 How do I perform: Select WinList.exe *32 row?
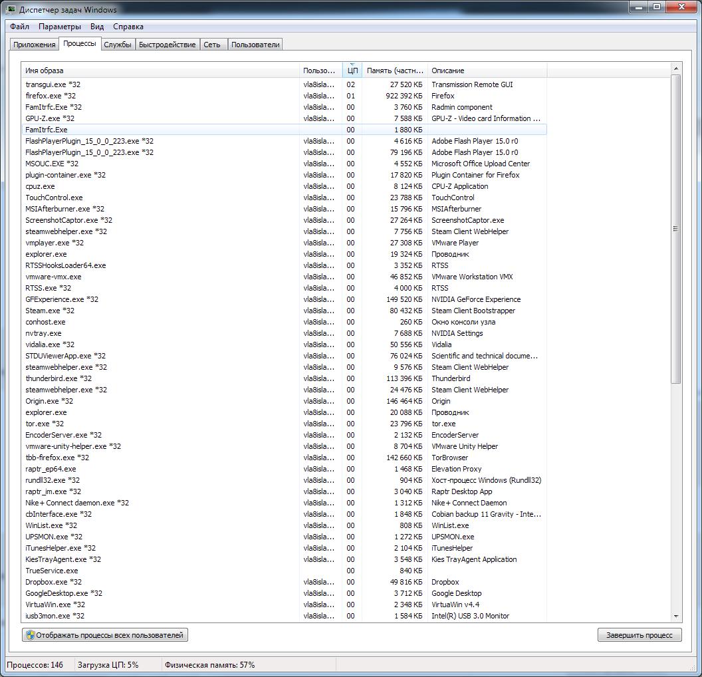285,525
